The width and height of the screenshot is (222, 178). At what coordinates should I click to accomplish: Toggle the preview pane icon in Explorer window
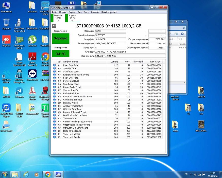click(176, 34)
